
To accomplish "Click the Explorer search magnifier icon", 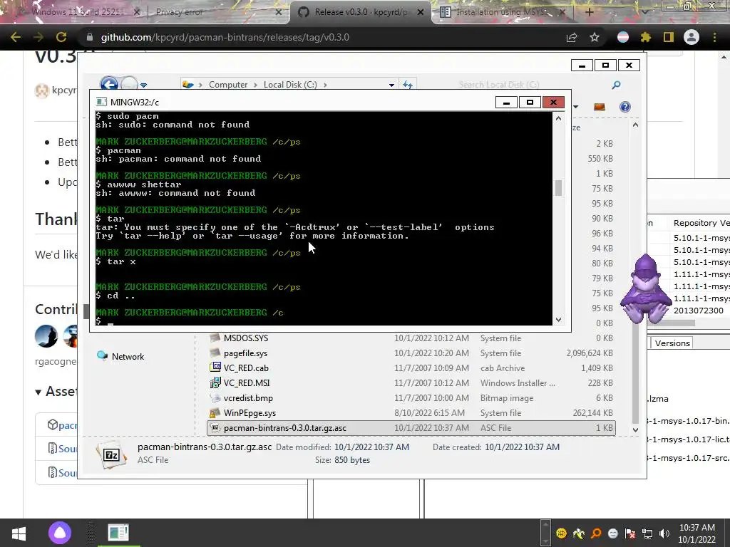I will tap(616, 85).
